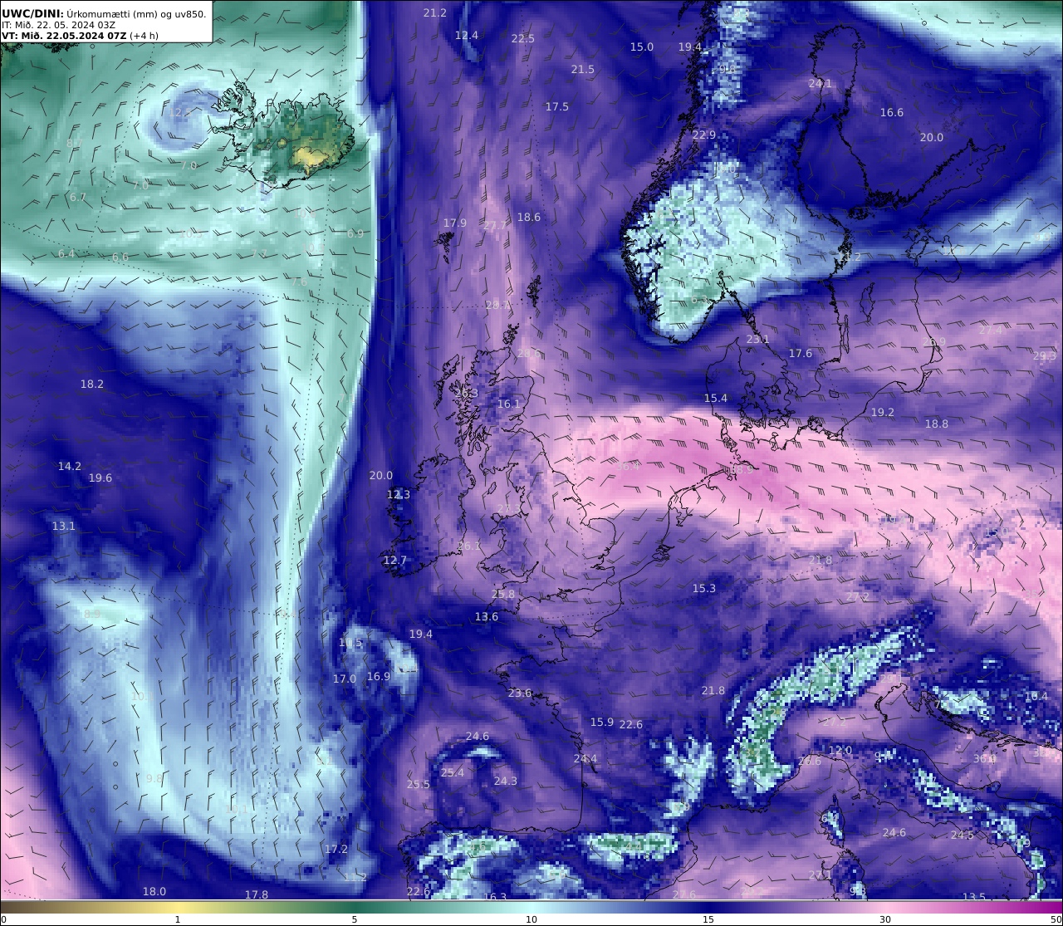This screenshot has width=1063, height=926.
Task: Click the map value 17.9
Action: [455, 223]
